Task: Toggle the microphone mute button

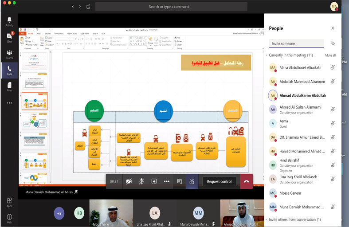Action: 141,181
